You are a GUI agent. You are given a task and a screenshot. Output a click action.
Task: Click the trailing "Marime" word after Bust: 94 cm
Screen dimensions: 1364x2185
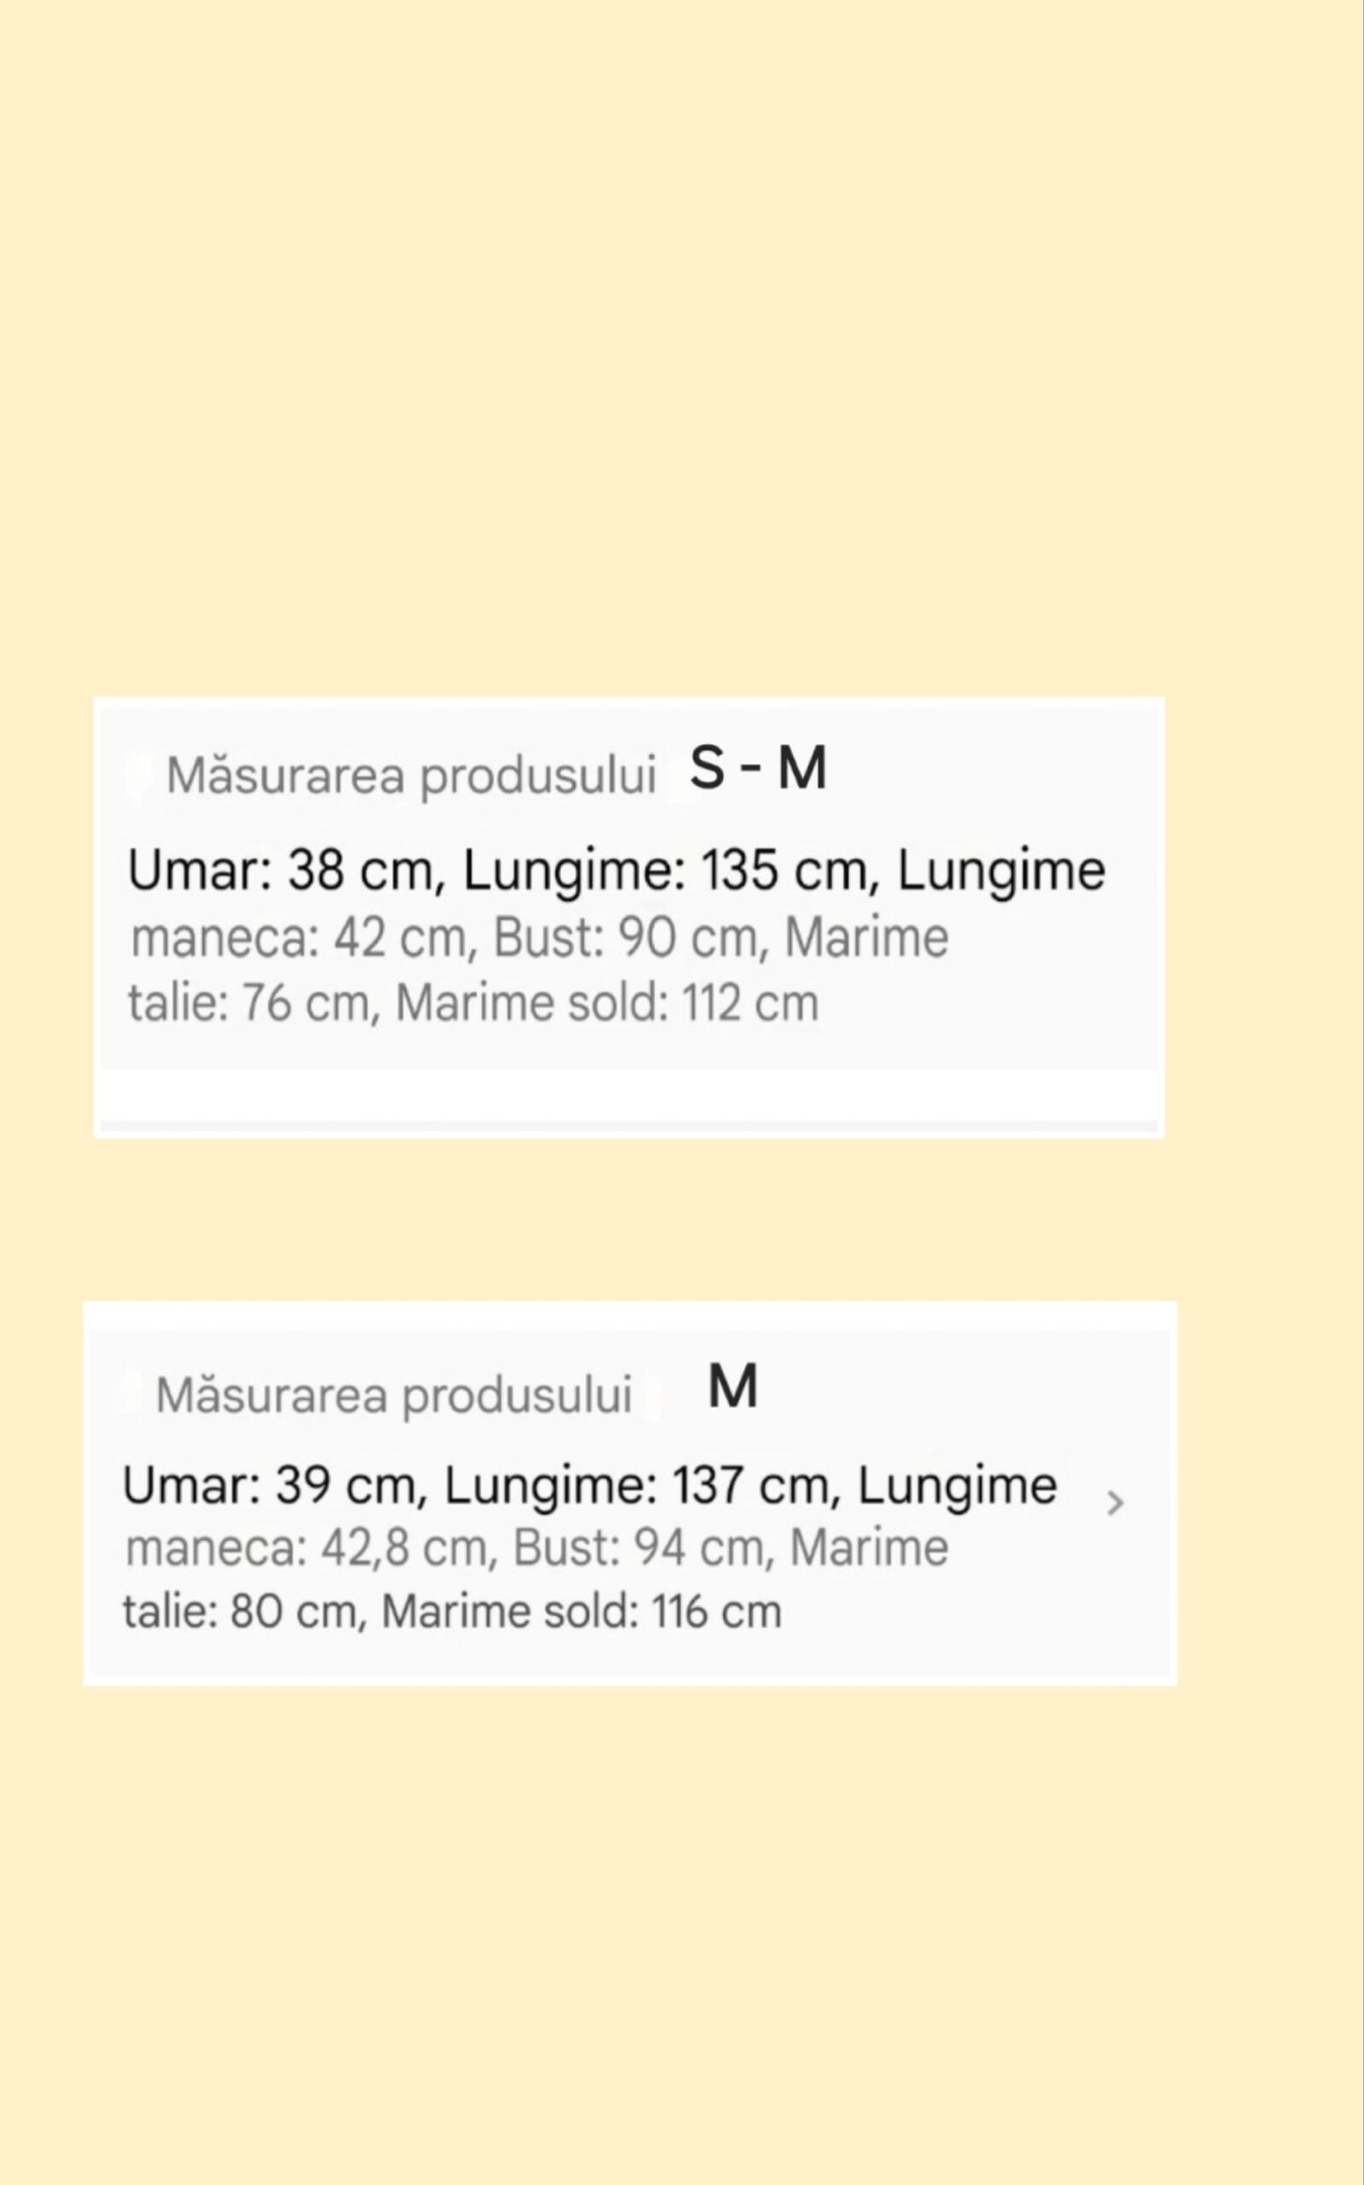[869, 1548]
